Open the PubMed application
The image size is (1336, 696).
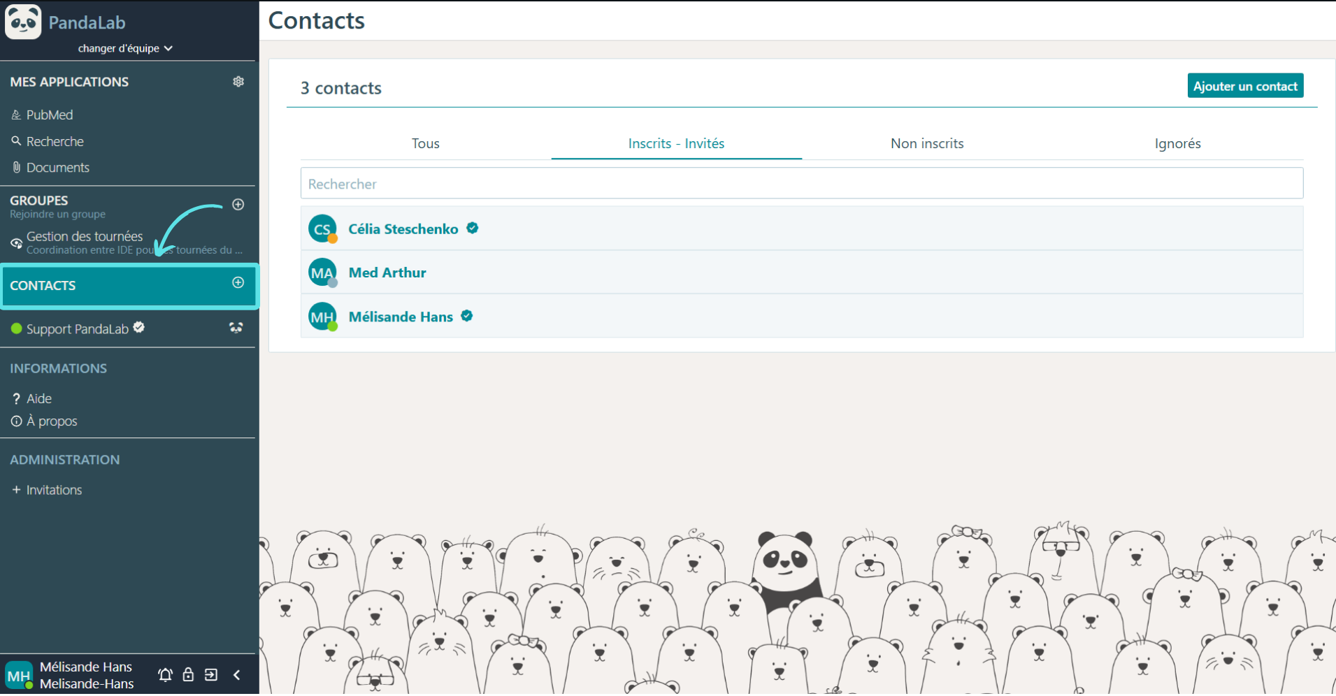pyautogui.click(x=49, y=115)
